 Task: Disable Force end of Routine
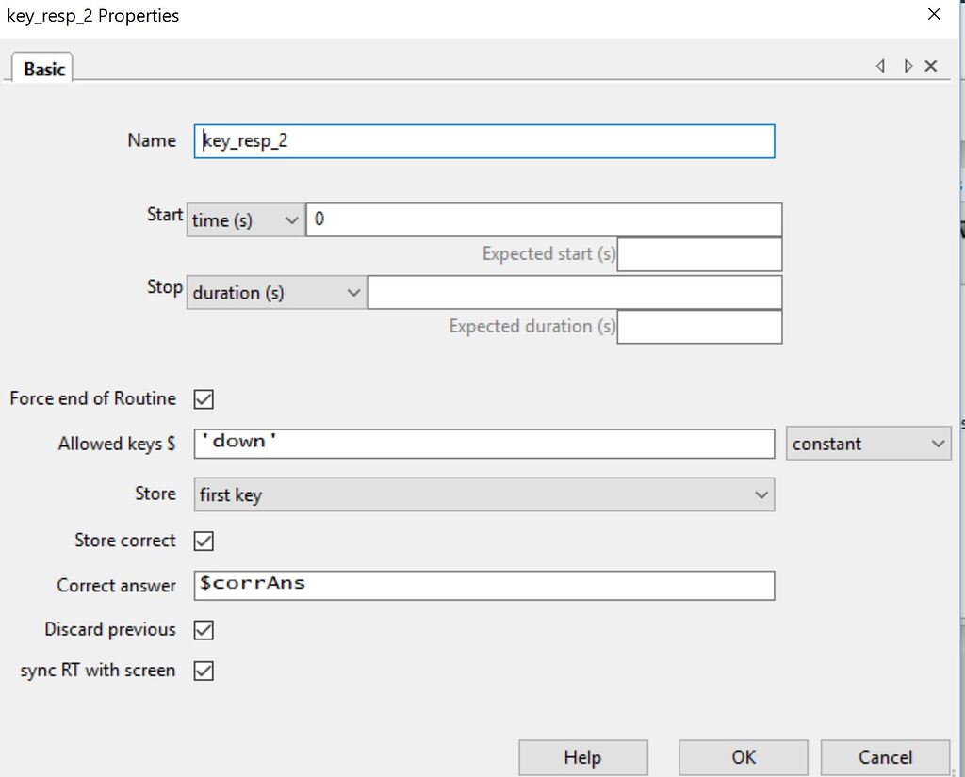pyautogui.click(x=204, y=398)
